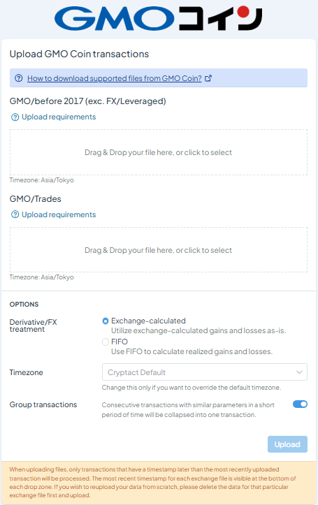Open Upload requirements for GMO/Trades
This screenshot has height=505, width=318.
59,214
